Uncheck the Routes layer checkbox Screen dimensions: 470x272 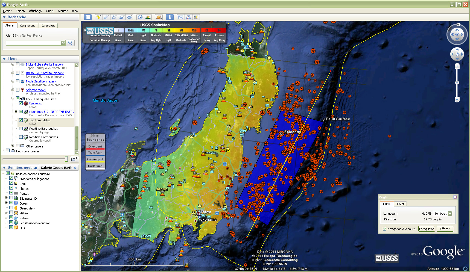click(x=11, y=193)
